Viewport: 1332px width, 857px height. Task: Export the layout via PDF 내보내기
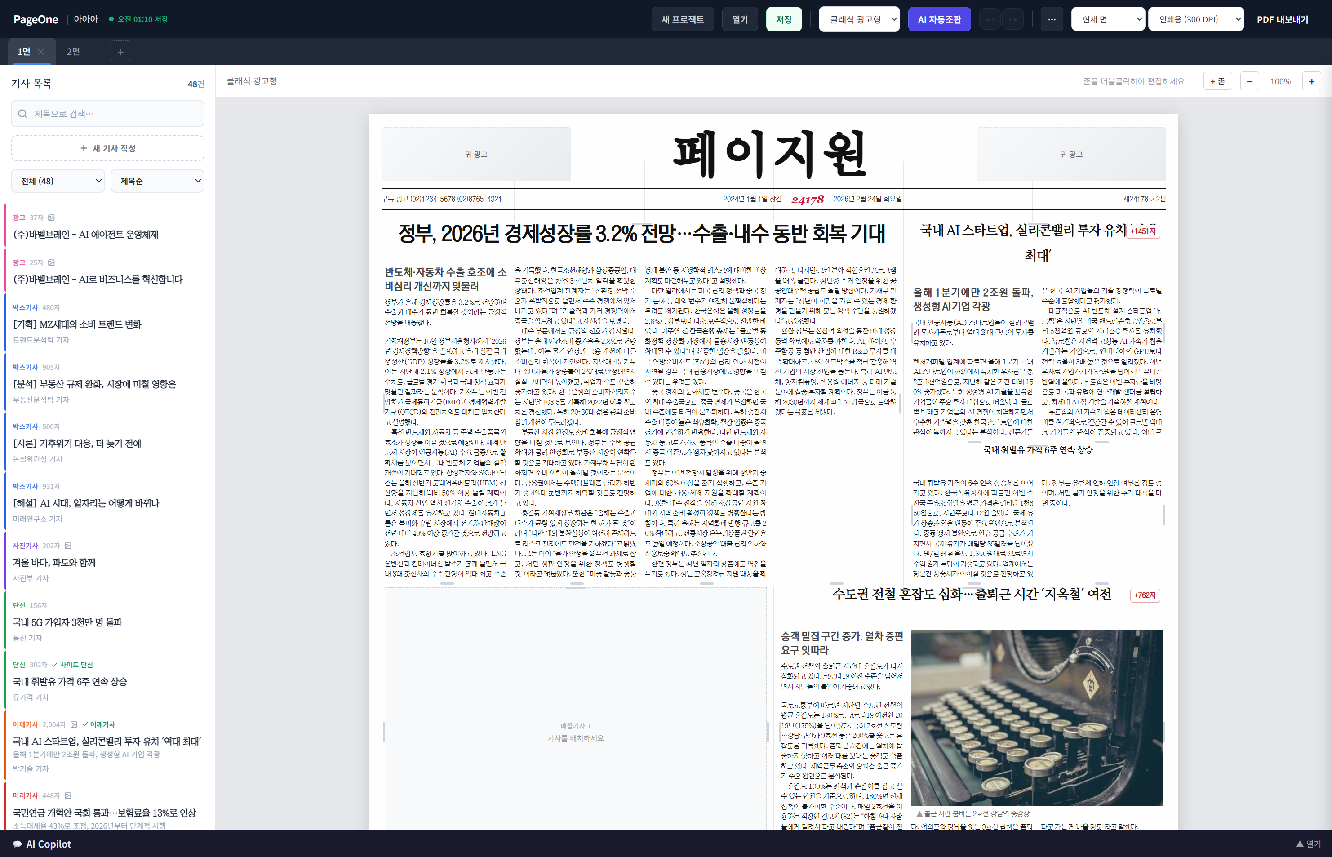click(1282, 18)
